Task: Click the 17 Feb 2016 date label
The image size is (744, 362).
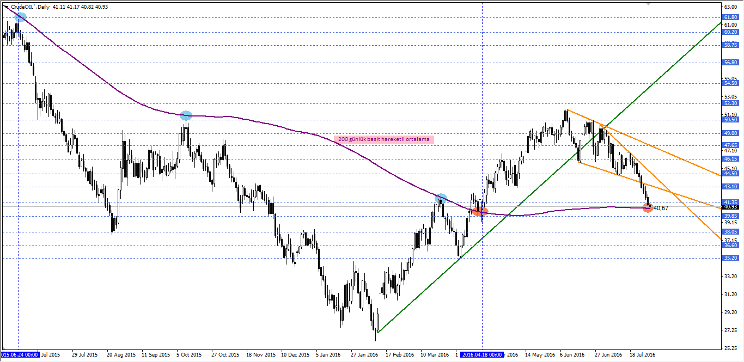Action: tap(401, 354)
